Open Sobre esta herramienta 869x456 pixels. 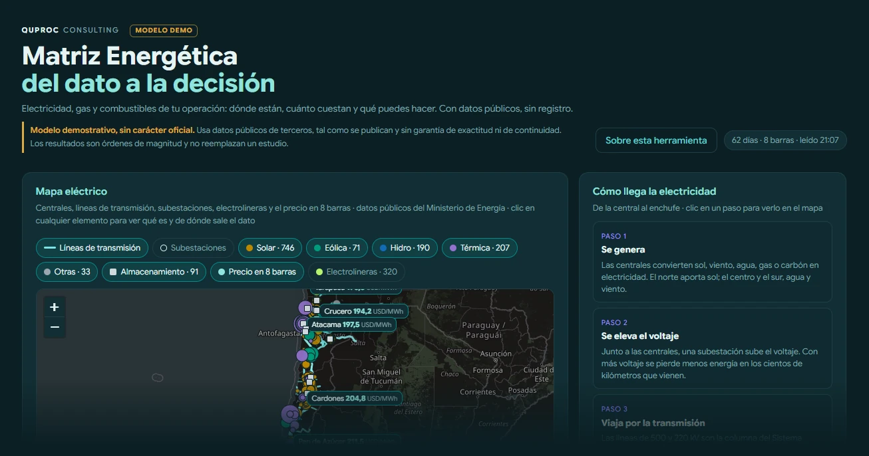[x=656, y=140]
